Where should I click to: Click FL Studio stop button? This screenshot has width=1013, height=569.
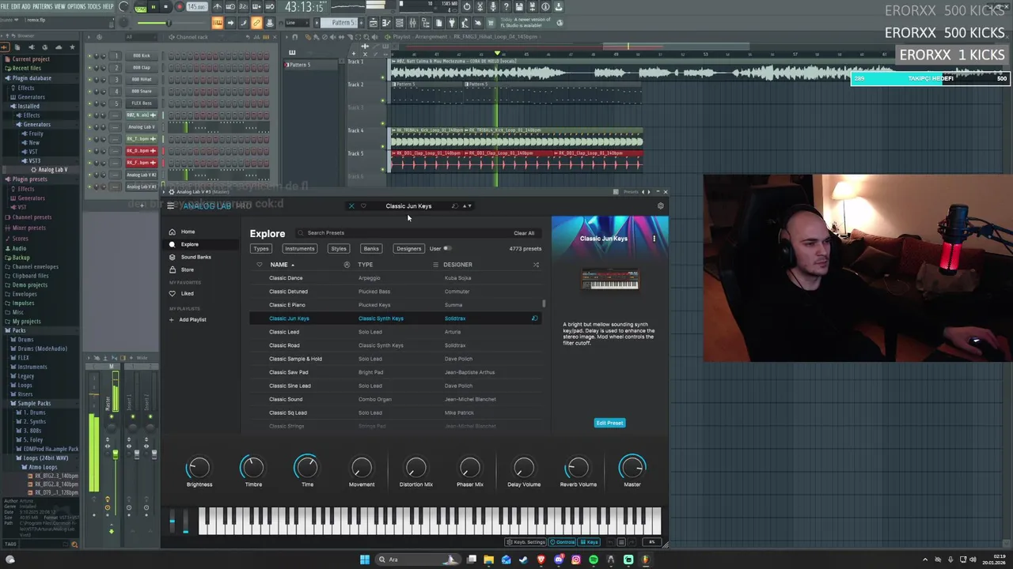click(166, 7)
